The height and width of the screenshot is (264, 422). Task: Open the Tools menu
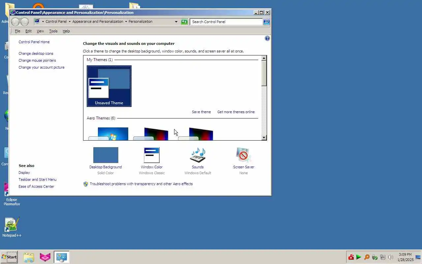(53, 31)
